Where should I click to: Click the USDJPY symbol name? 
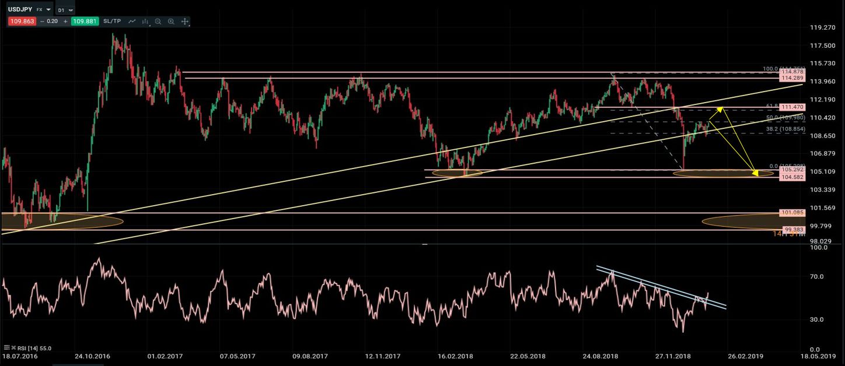coord(20,10)
